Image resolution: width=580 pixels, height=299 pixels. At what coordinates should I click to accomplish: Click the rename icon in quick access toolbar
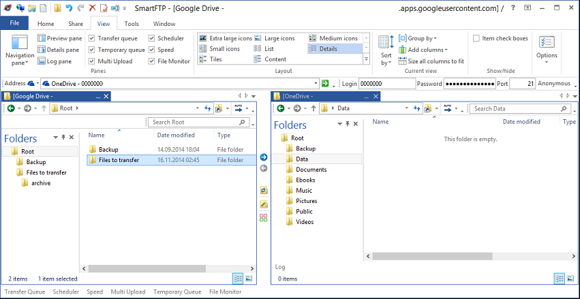[x=116, y=7]
